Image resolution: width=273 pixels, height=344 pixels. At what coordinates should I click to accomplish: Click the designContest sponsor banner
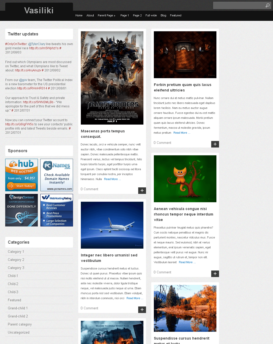(21, 210)
